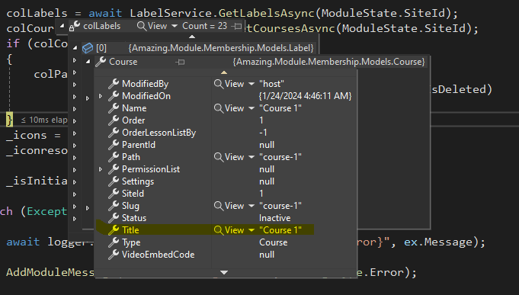Open visualizer dropdown arrow for Path
The image size is (519, 295).
251,157
